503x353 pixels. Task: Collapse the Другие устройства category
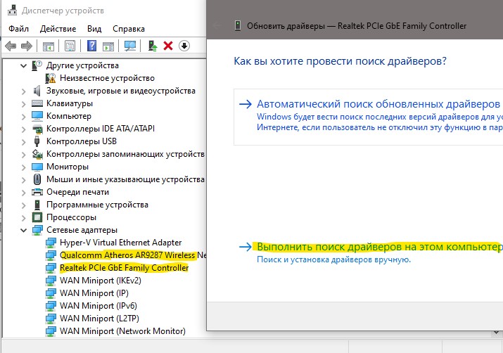click(23, 65)
